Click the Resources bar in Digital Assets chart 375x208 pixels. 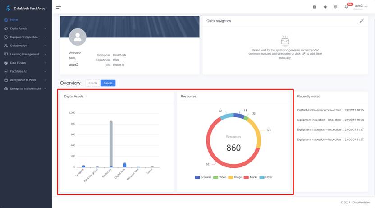click(111, 143)
